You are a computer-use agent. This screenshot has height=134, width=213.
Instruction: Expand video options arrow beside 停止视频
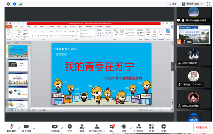(34, 127)
